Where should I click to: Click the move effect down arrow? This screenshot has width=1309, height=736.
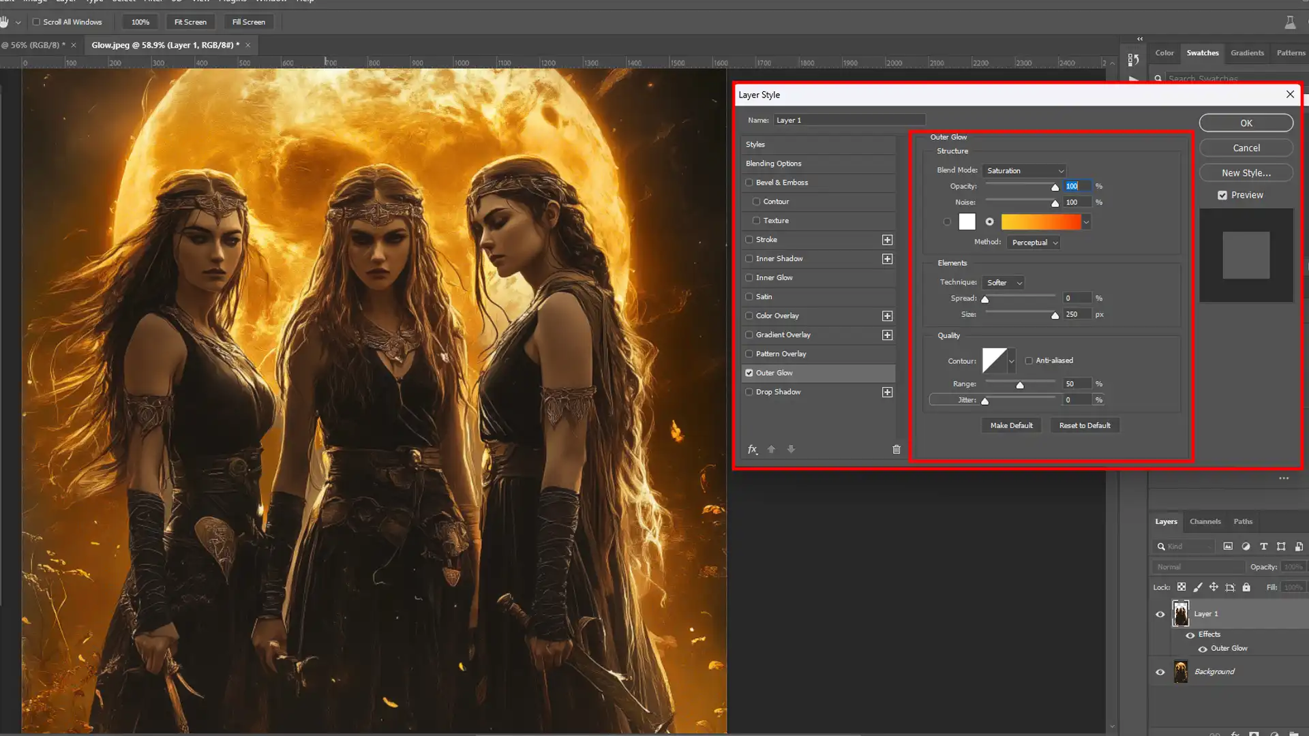(791, 449)
